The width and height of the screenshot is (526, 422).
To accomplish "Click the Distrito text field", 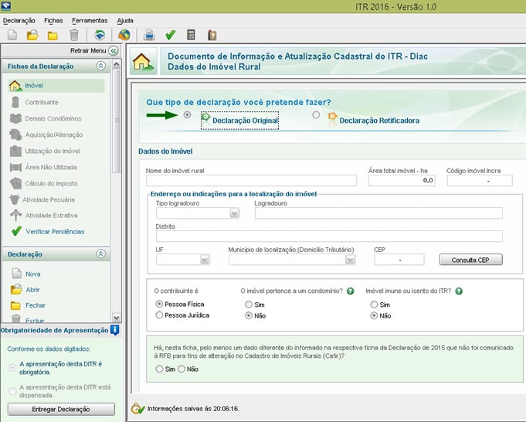I will [x=329, y=236].
